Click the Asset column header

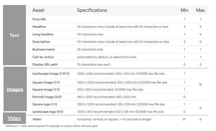pyautogui.click(x=38, y=10)
